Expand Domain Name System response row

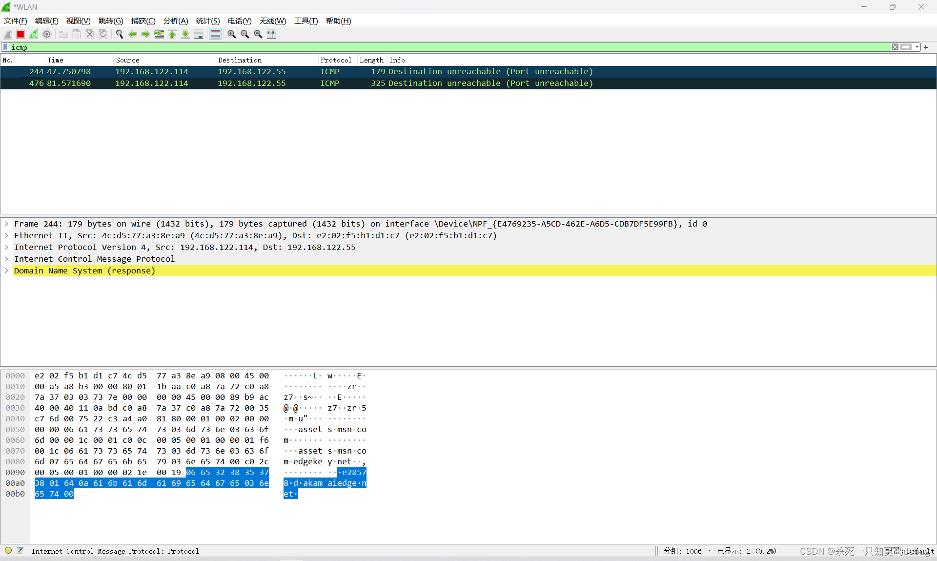6,270
